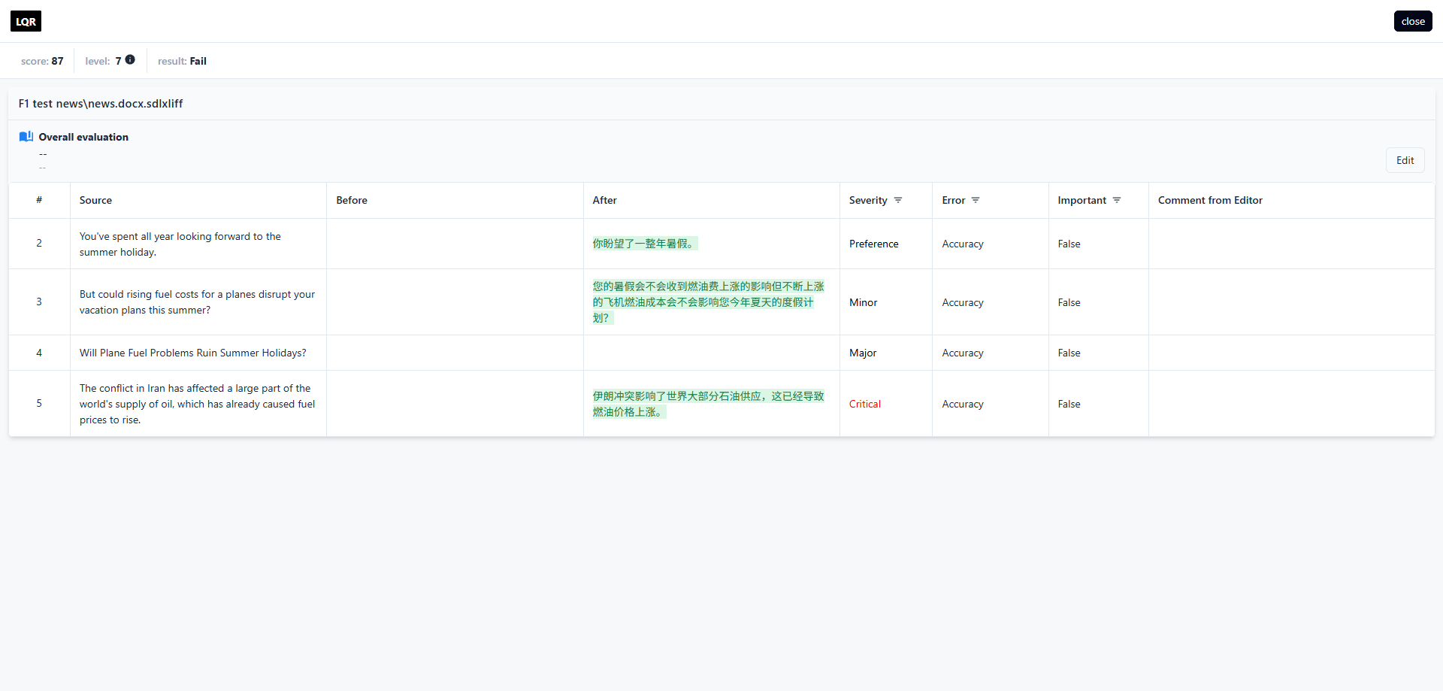
Task: Click the row number 4 cell
Action: tap(39, 353)
